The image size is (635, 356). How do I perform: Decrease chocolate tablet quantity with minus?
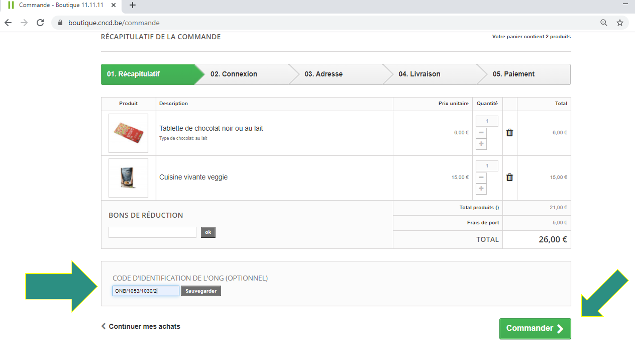(x=481, y=132)
